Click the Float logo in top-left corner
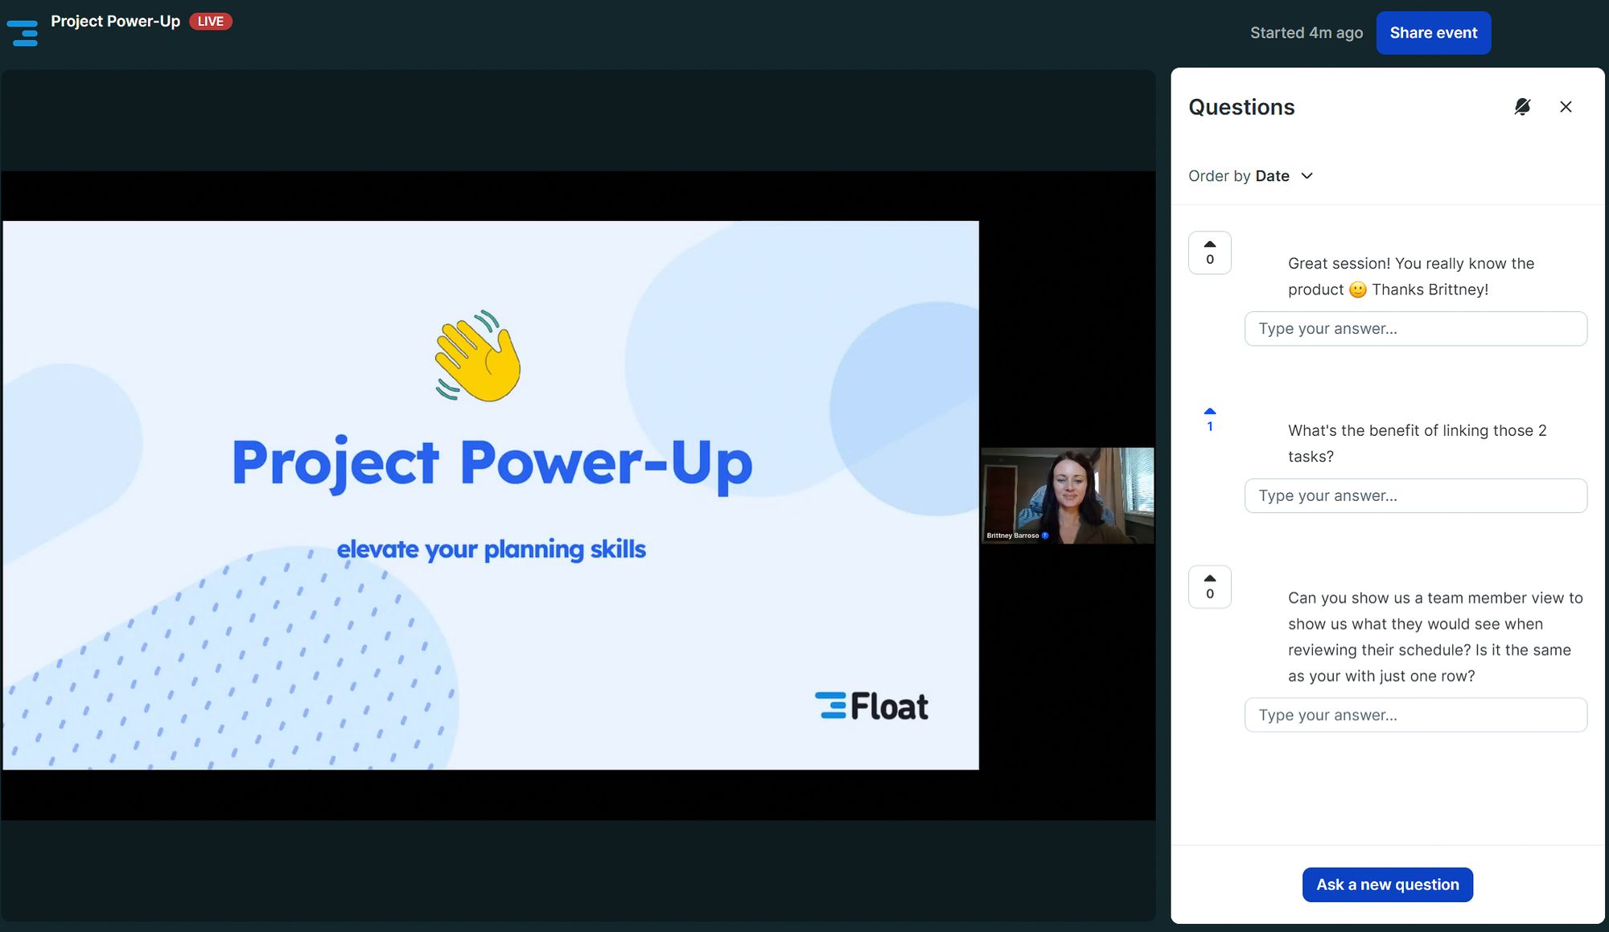The width and height of the screenshot is (1609, 932). tap(23, 33)
